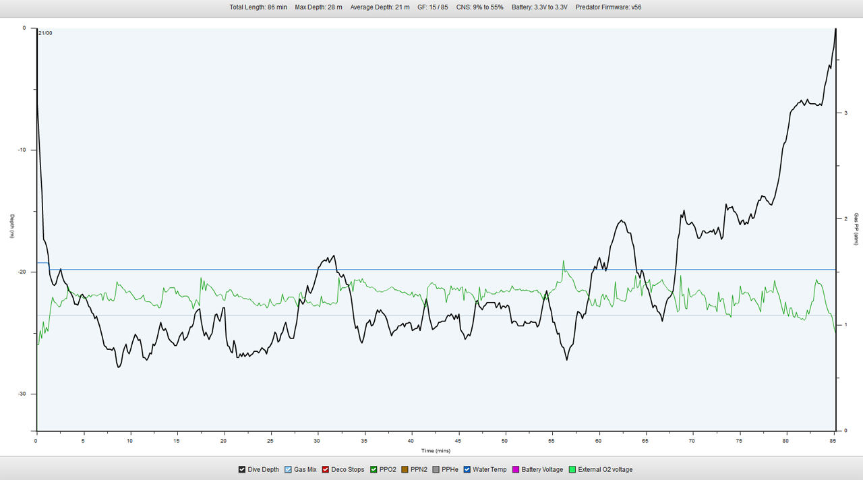Enable the brown PPN2 series box
863x480 pixels.
(405, 470)
